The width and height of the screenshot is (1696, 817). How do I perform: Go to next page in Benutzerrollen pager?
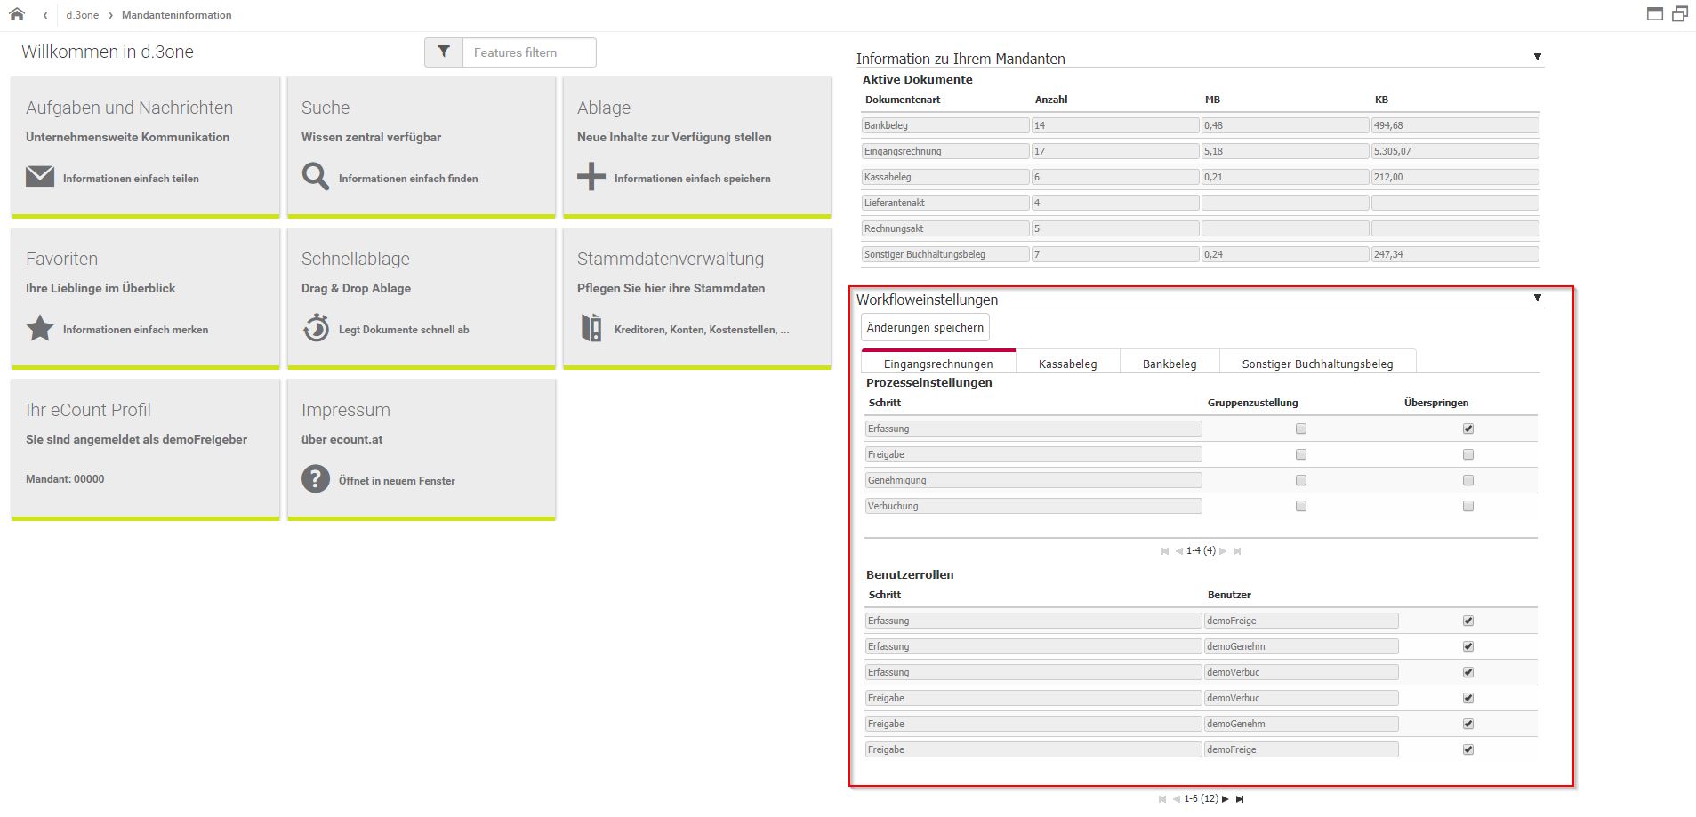[1226, 799]
